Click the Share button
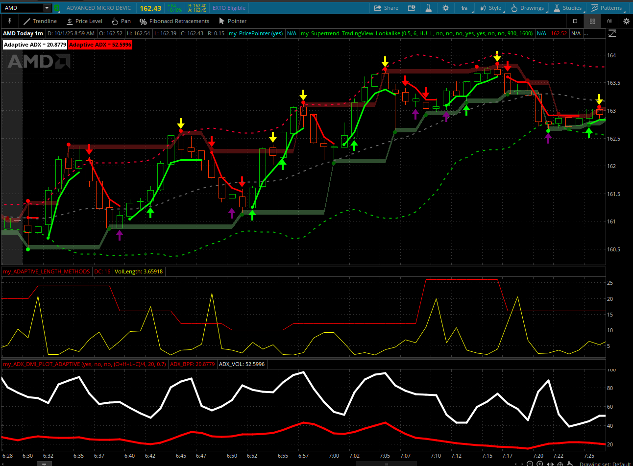 click(386, 8)
